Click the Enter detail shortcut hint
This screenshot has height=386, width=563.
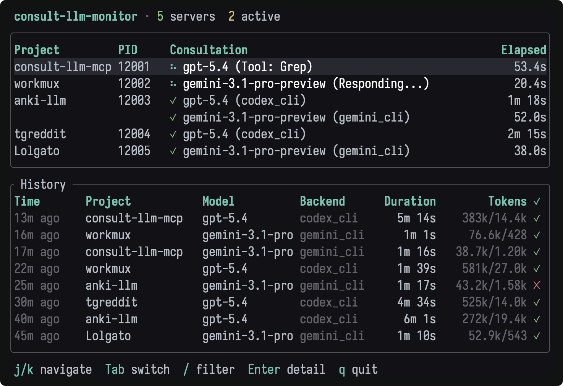pos(286,370)
